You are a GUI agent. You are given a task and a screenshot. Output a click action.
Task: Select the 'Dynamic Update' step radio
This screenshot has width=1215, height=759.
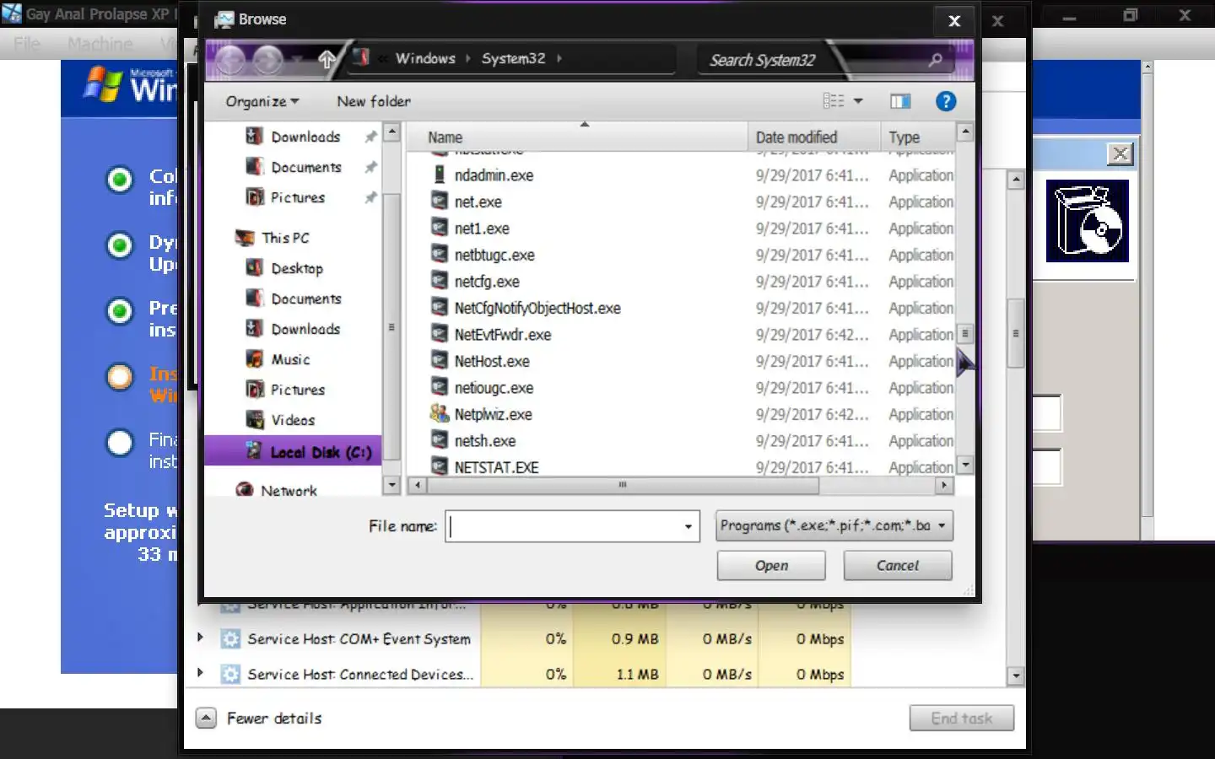coord(120,245)
